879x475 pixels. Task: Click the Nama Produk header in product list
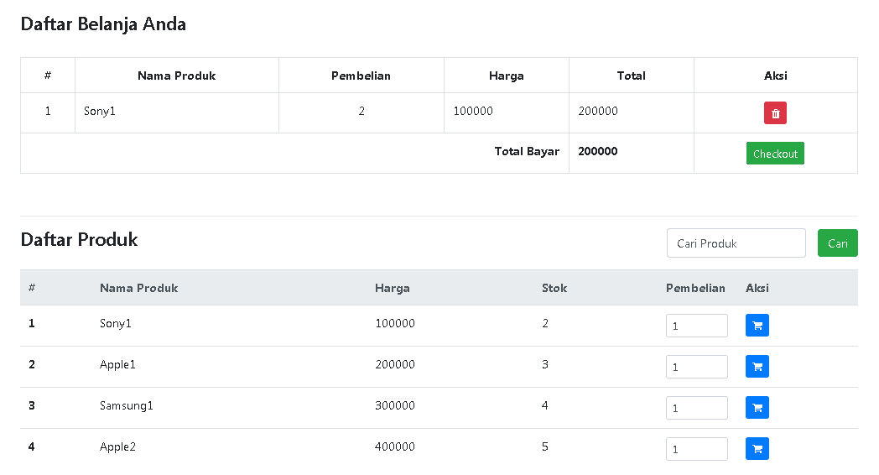click(x=138, y=288)
